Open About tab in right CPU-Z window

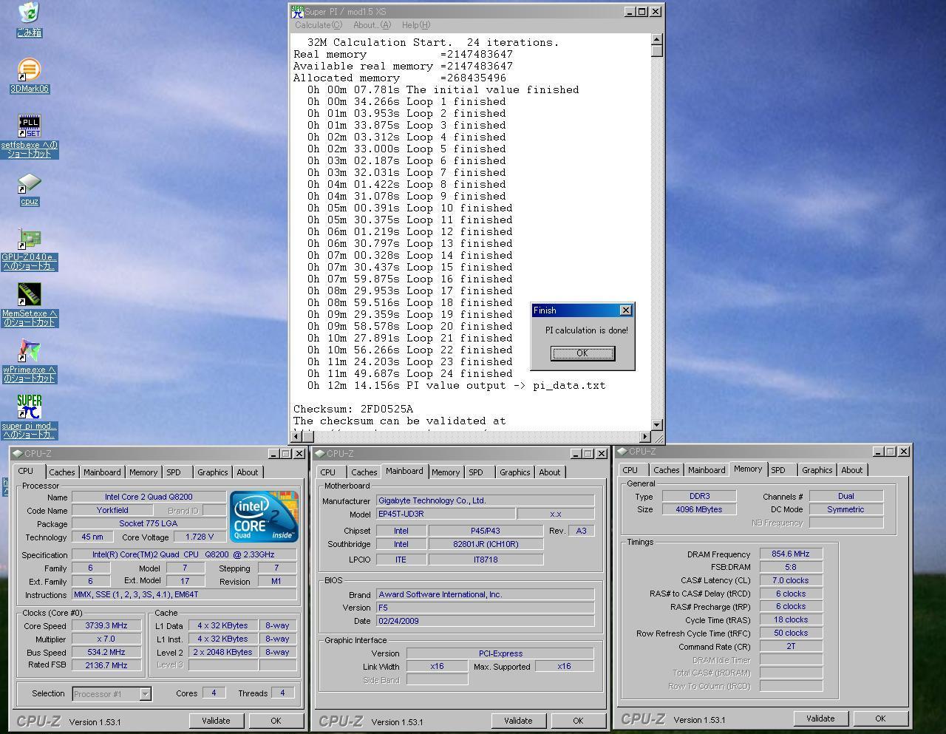click(x=852, y=470)
